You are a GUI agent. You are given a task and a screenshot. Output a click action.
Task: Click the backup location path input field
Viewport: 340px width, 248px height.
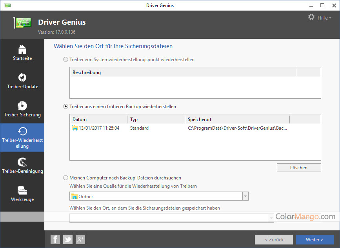pyautogui.click(x=169, y=218)
